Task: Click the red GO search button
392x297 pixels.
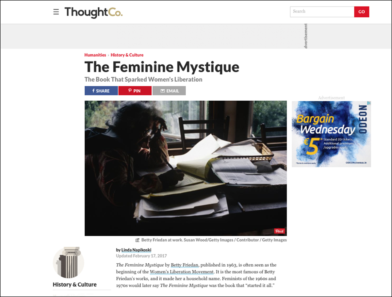Action: [362, 12]
